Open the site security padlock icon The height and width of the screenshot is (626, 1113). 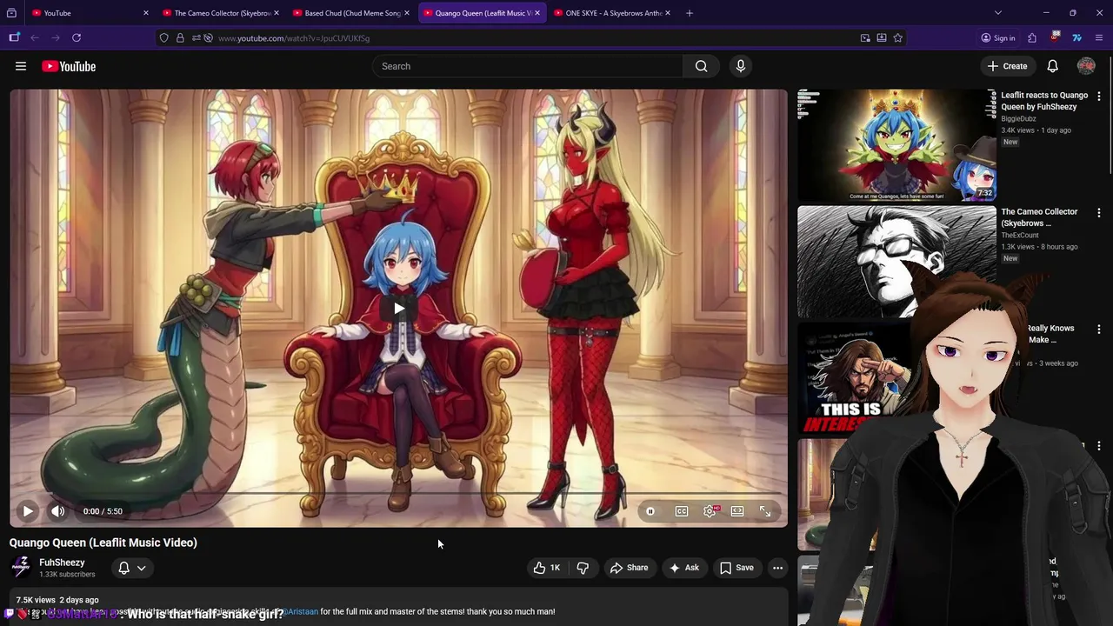coord(180,38)
